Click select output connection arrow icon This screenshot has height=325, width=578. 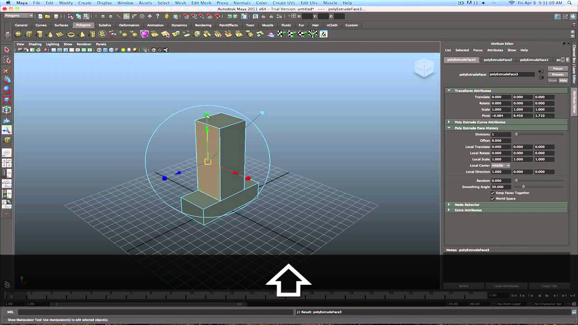tap(541, 77)
